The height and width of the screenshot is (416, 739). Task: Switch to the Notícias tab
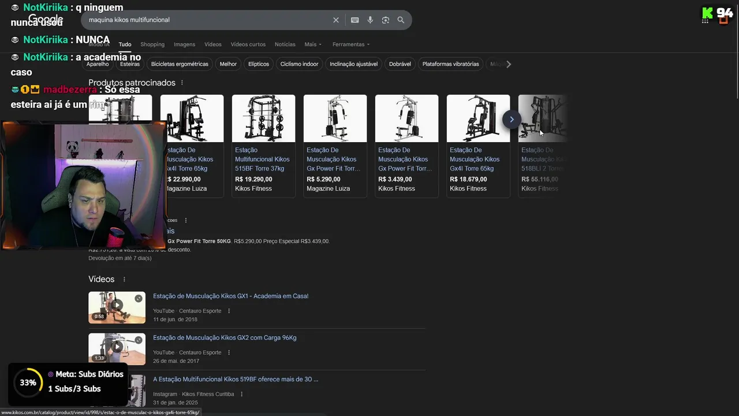point(285,44)
